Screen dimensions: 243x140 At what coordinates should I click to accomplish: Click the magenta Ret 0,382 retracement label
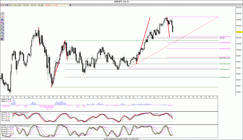(225, 37)
